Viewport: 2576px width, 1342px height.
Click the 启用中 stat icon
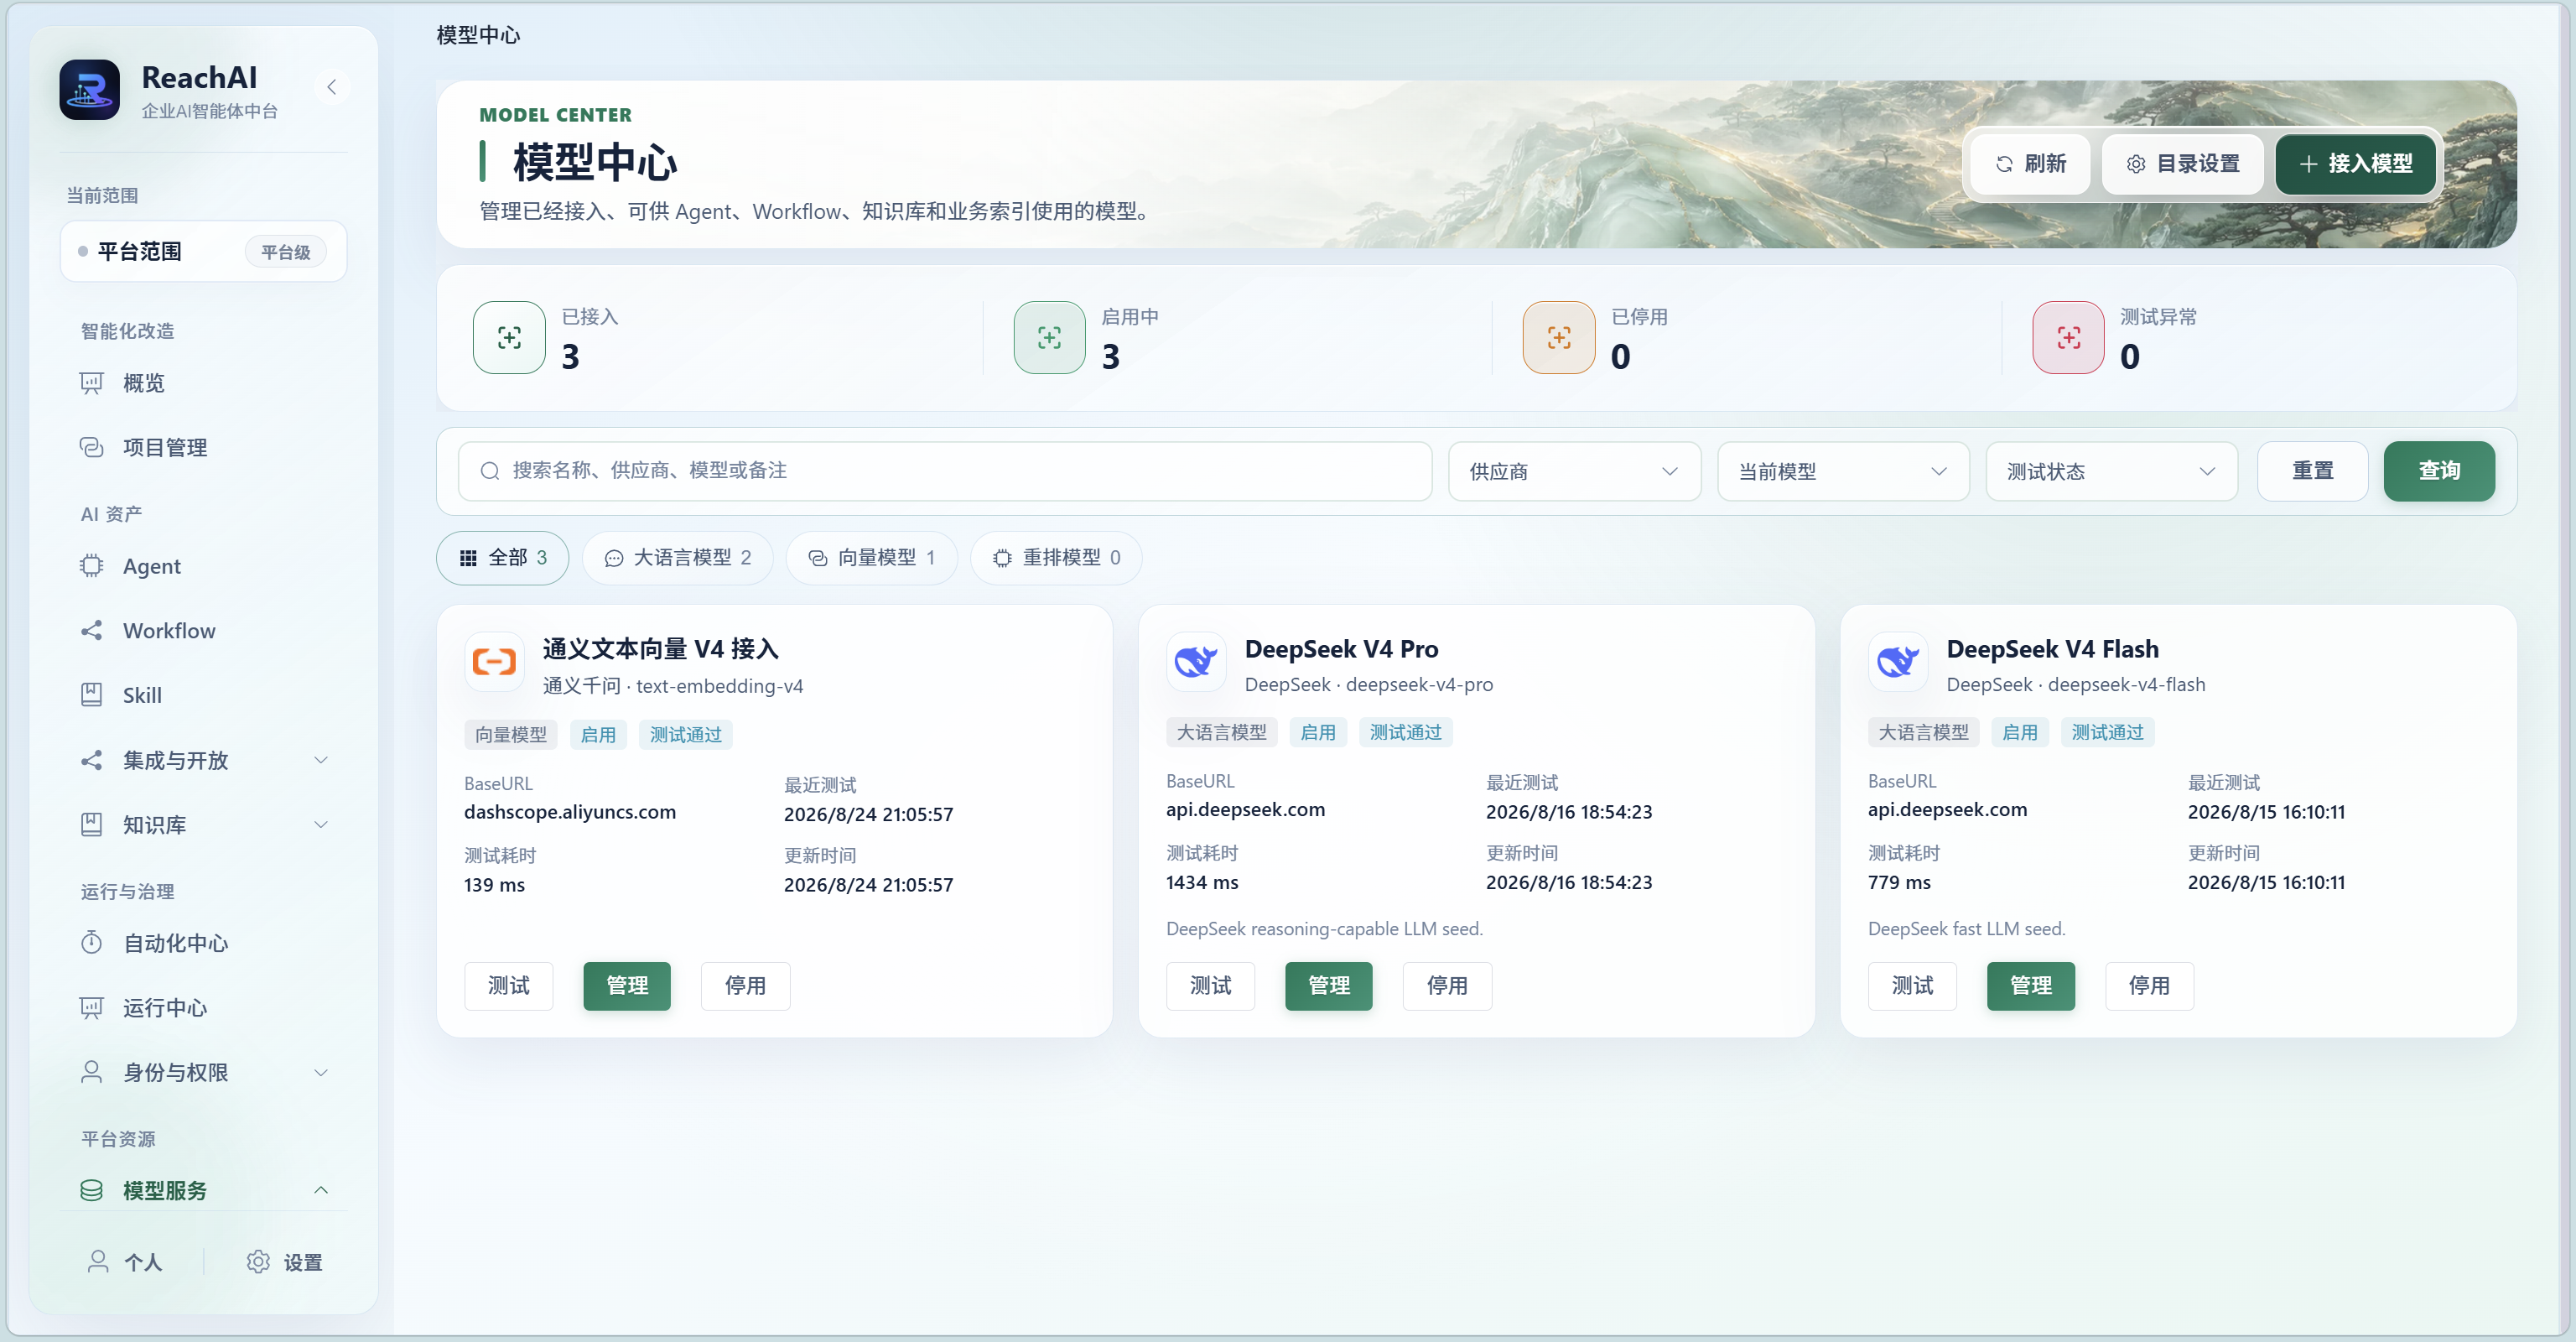point(1049,338)
